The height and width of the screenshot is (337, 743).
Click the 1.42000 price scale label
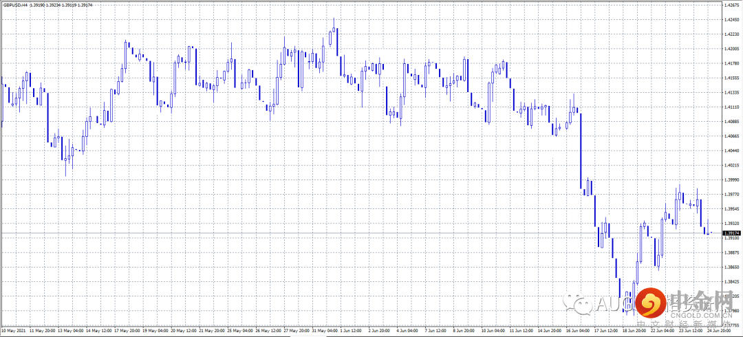[x=731, y=49]
